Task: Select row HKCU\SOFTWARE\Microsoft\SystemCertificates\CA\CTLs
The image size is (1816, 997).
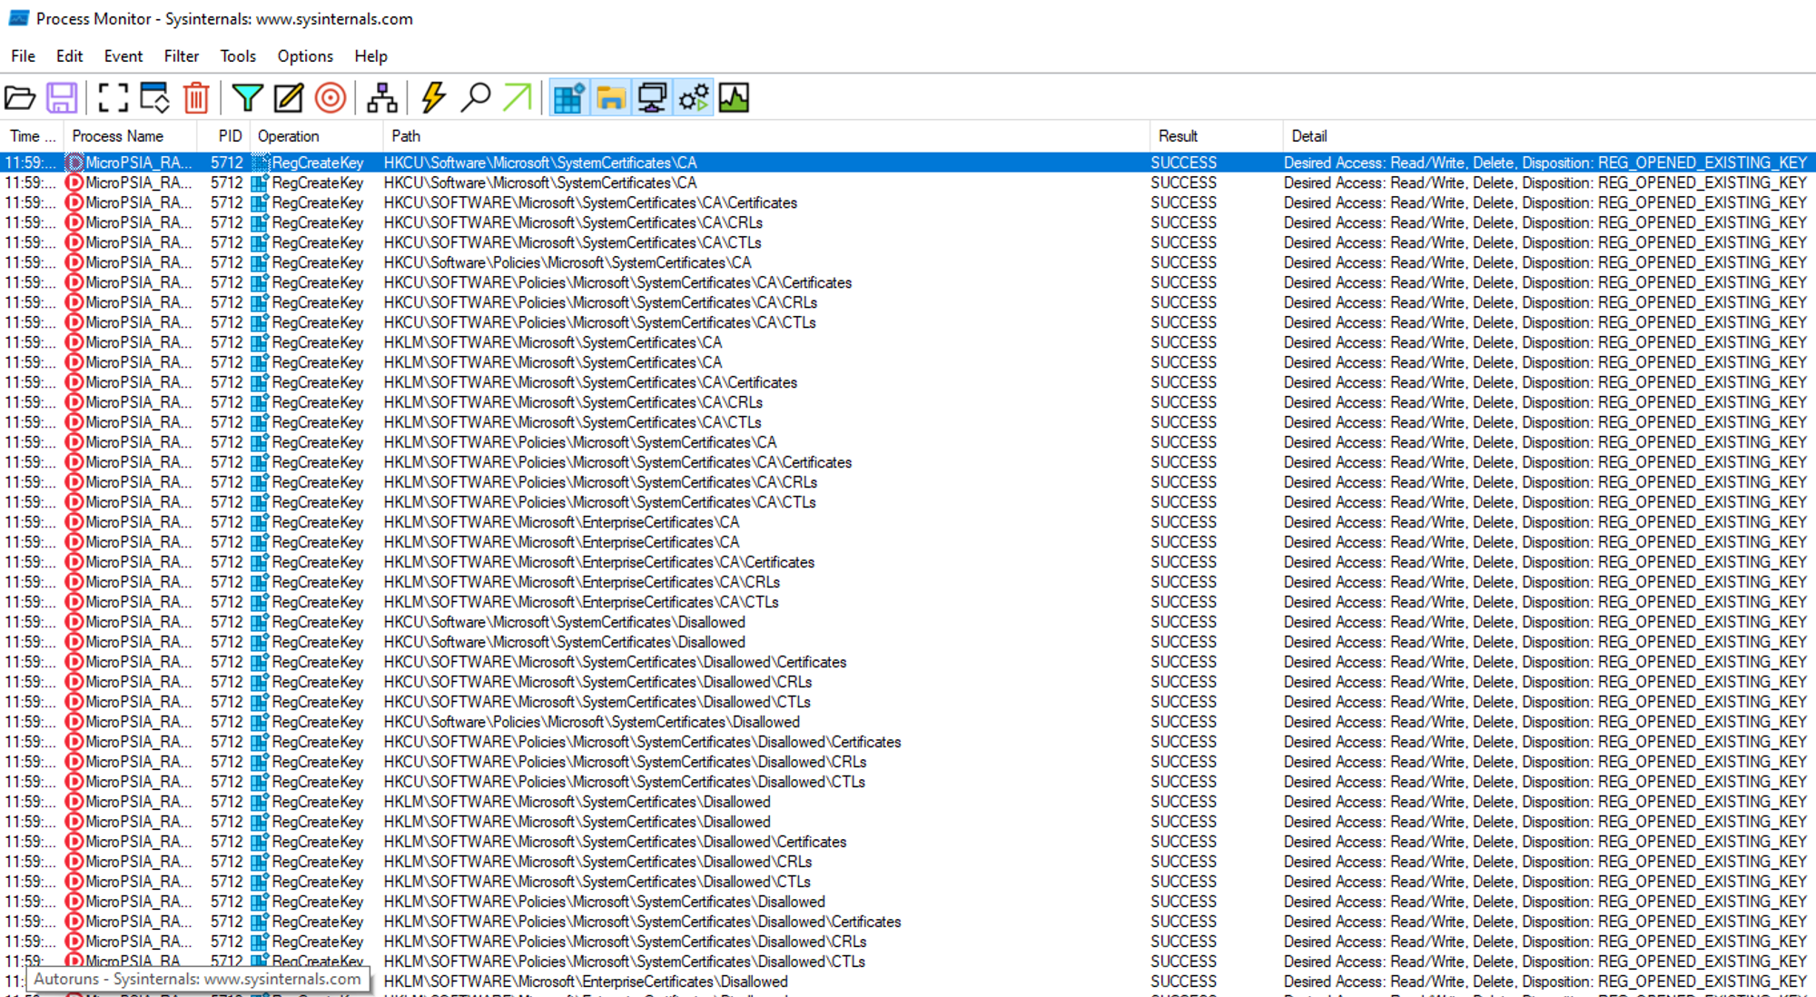Action: pos(908,242)
